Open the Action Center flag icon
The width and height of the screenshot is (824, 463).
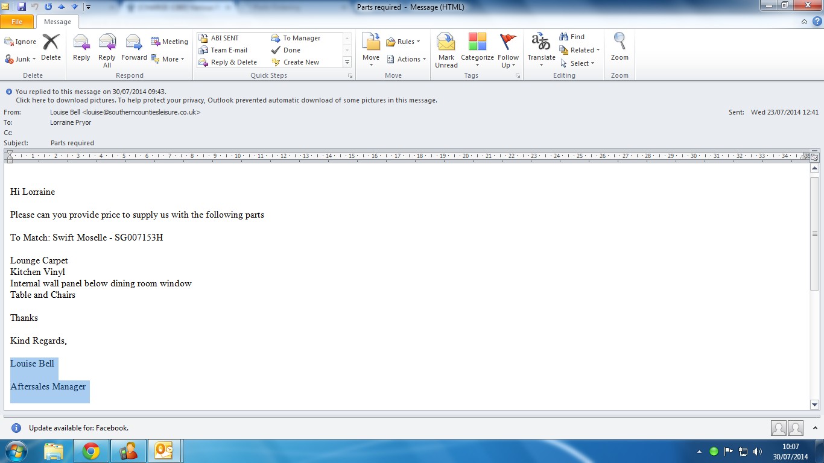pos(729,451)
